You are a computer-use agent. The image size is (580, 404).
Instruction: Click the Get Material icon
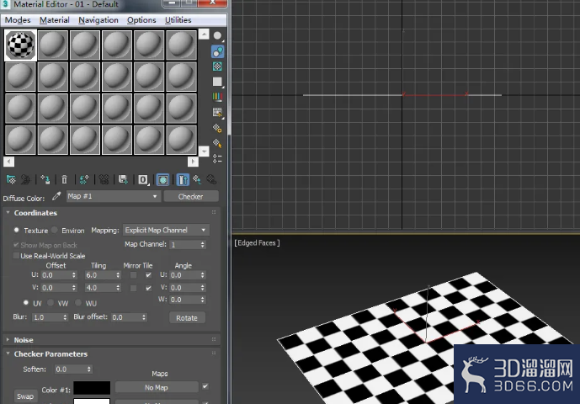click(11, 180)
